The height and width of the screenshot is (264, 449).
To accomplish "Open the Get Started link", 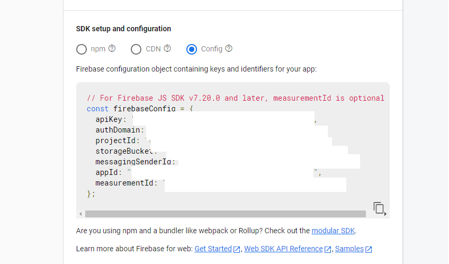I will click(213, 249).
